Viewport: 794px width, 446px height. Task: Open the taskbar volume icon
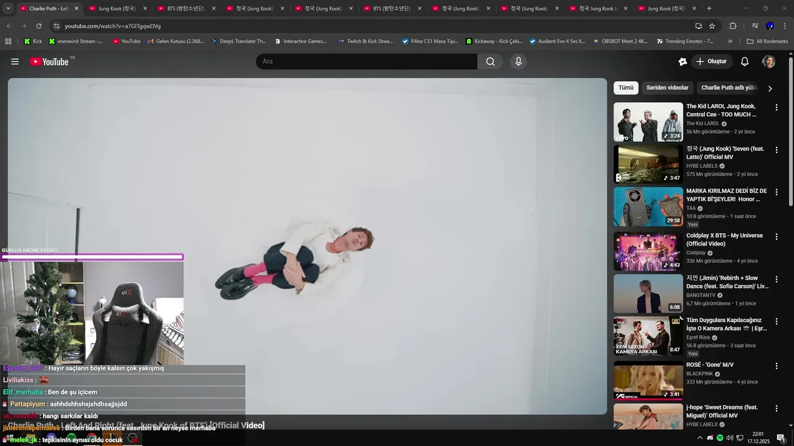click(729, 438)
